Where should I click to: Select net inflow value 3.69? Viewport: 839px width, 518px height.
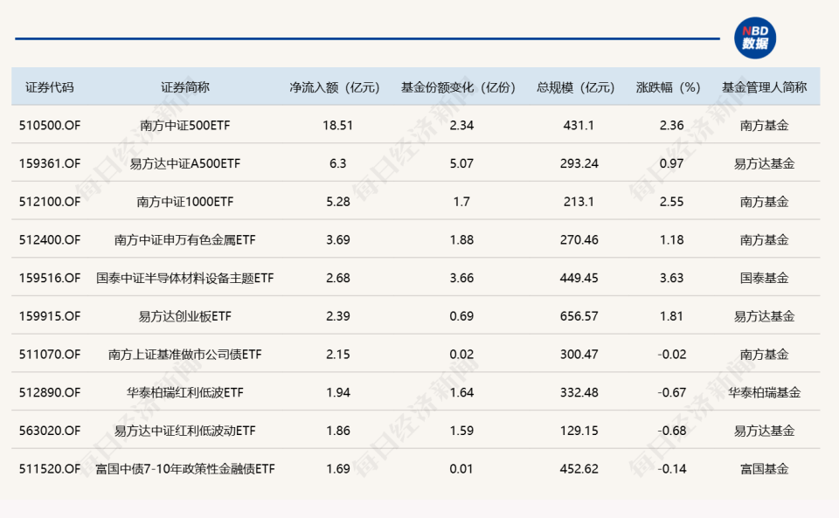pyautogui.click(x=337, y=239)
